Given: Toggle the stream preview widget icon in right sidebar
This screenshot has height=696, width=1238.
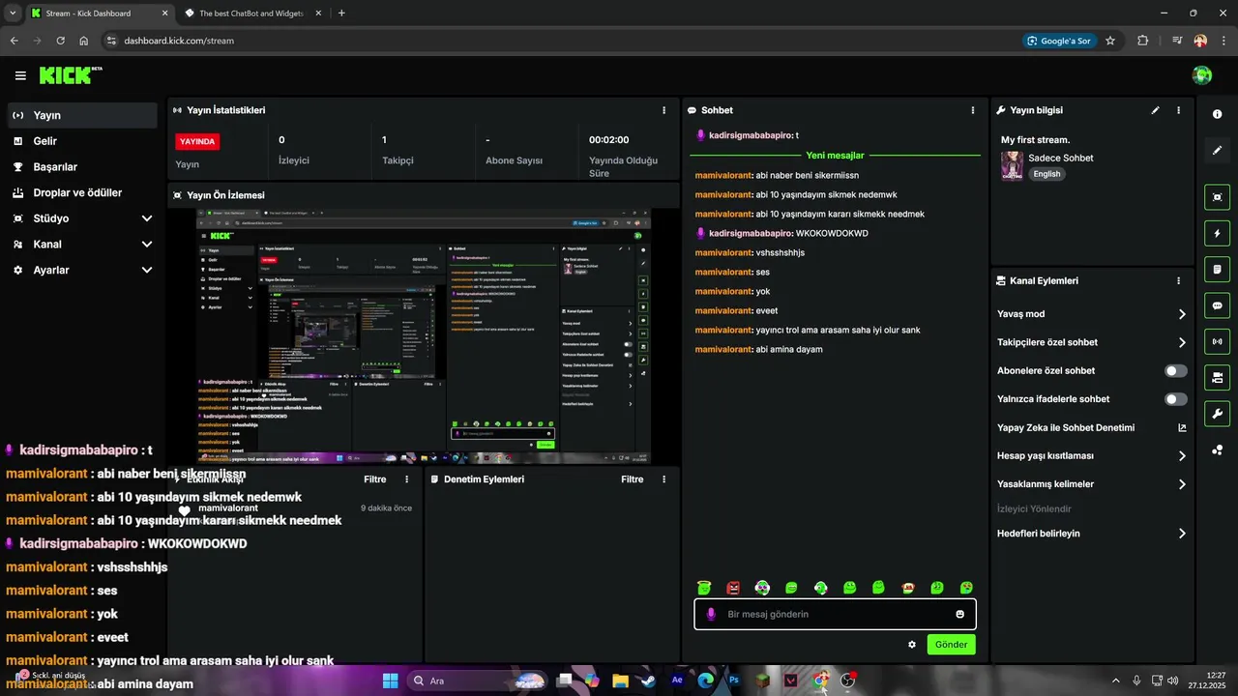Looking at the screenshot, I should [x=1217, y=197].
